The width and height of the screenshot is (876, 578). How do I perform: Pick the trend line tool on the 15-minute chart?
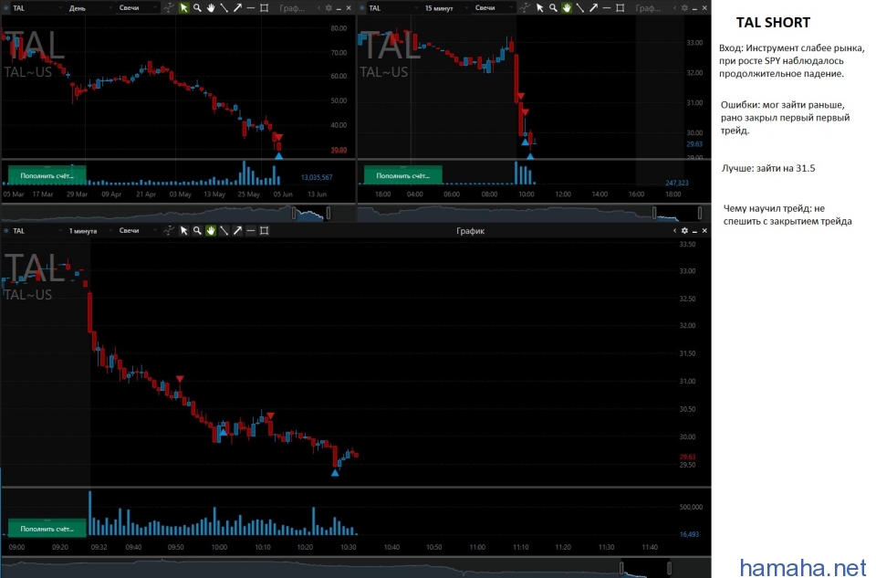tap(580, 8)
